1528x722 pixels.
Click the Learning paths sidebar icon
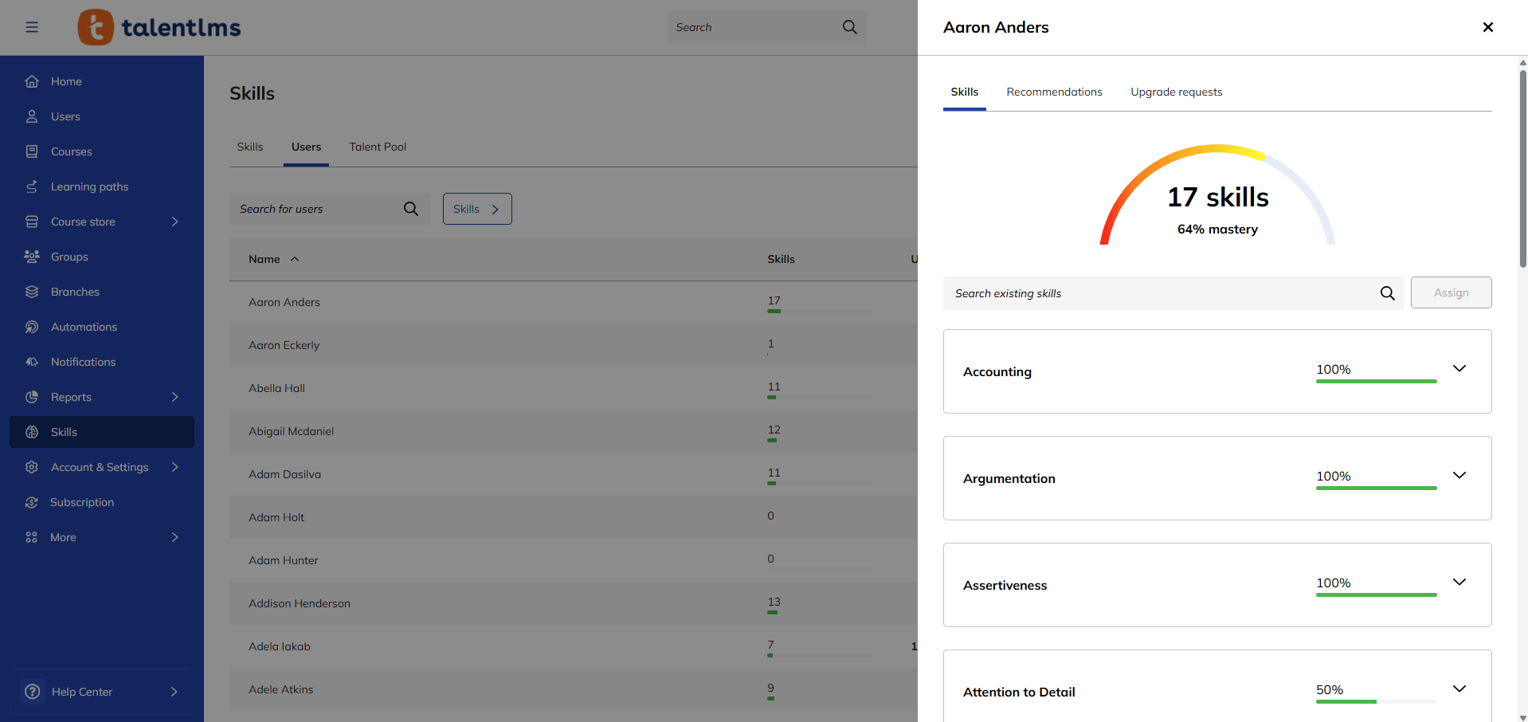[x=32, y=186]
